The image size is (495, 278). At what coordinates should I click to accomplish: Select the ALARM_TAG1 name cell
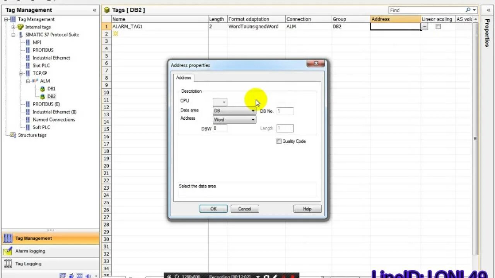(160, 27)
